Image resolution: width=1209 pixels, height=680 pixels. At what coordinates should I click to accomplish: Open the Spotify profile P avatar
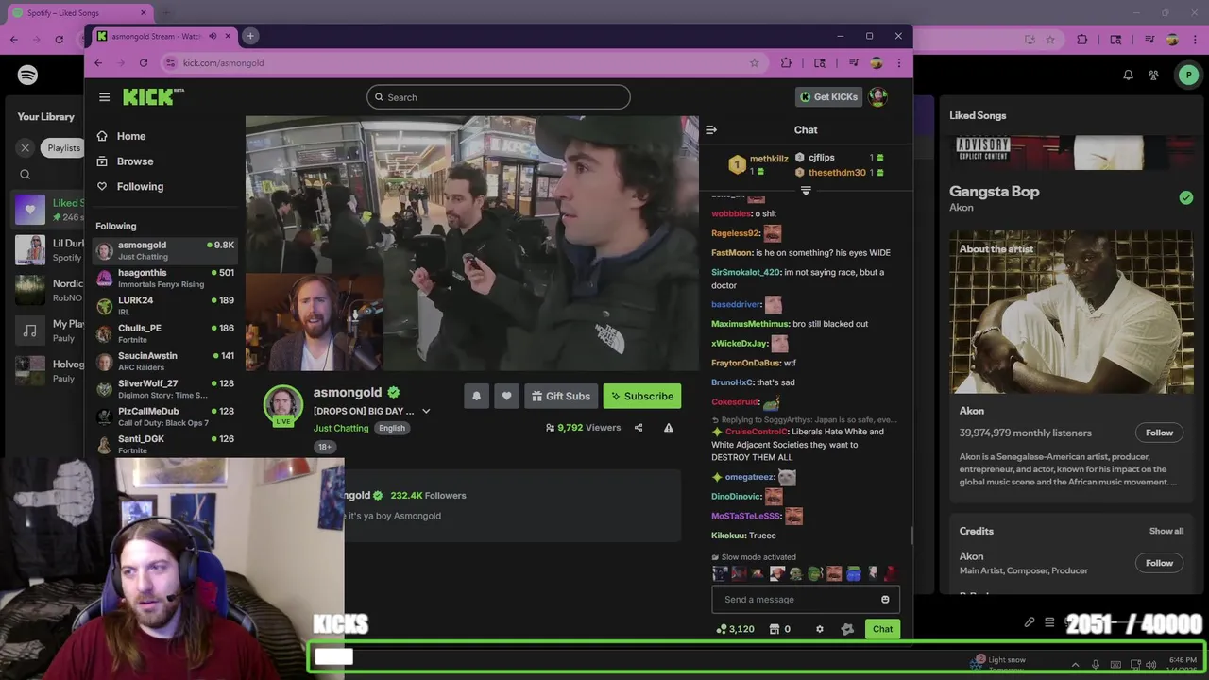pyautogui.click(x=1188, y=76)
